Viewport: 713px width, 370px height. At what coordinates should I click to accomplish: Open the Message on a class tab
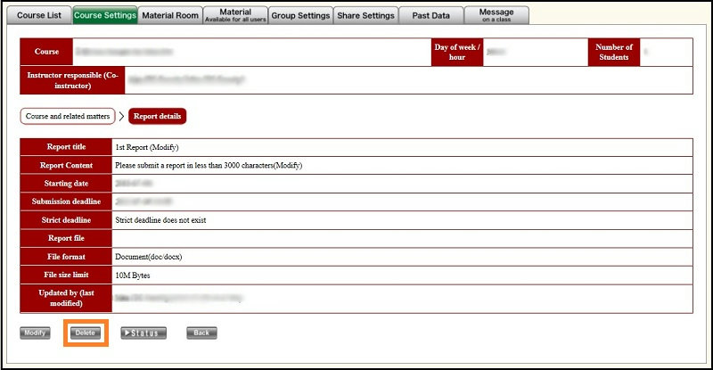point(496,15)
